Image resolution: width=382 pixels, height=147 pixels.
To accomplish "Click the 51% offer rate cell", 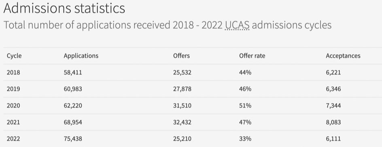I will pos(245,106).
